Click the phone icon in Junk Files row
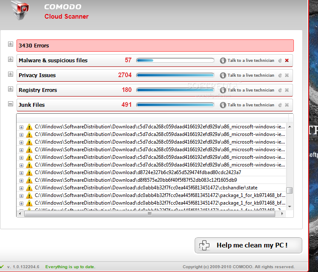Image resolution: width=318 pixels, height=272 pixels. [223, 105]
